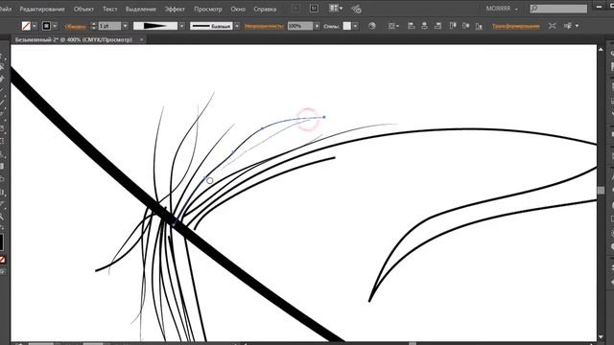Close the Безымянный-2 document tab
Image resolution: width=614 pixels, height=345 pixels.
pos(141,39)
